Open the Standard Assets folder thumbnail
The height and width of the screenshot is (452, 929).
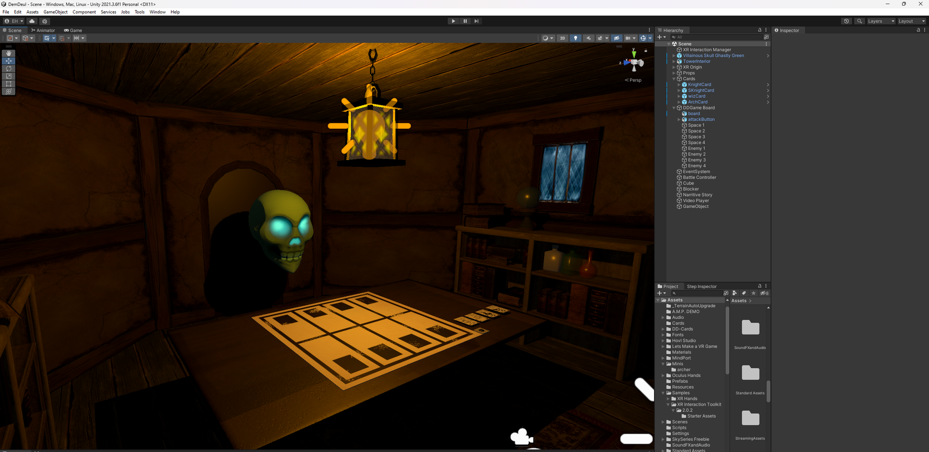[x=750, y=373]
